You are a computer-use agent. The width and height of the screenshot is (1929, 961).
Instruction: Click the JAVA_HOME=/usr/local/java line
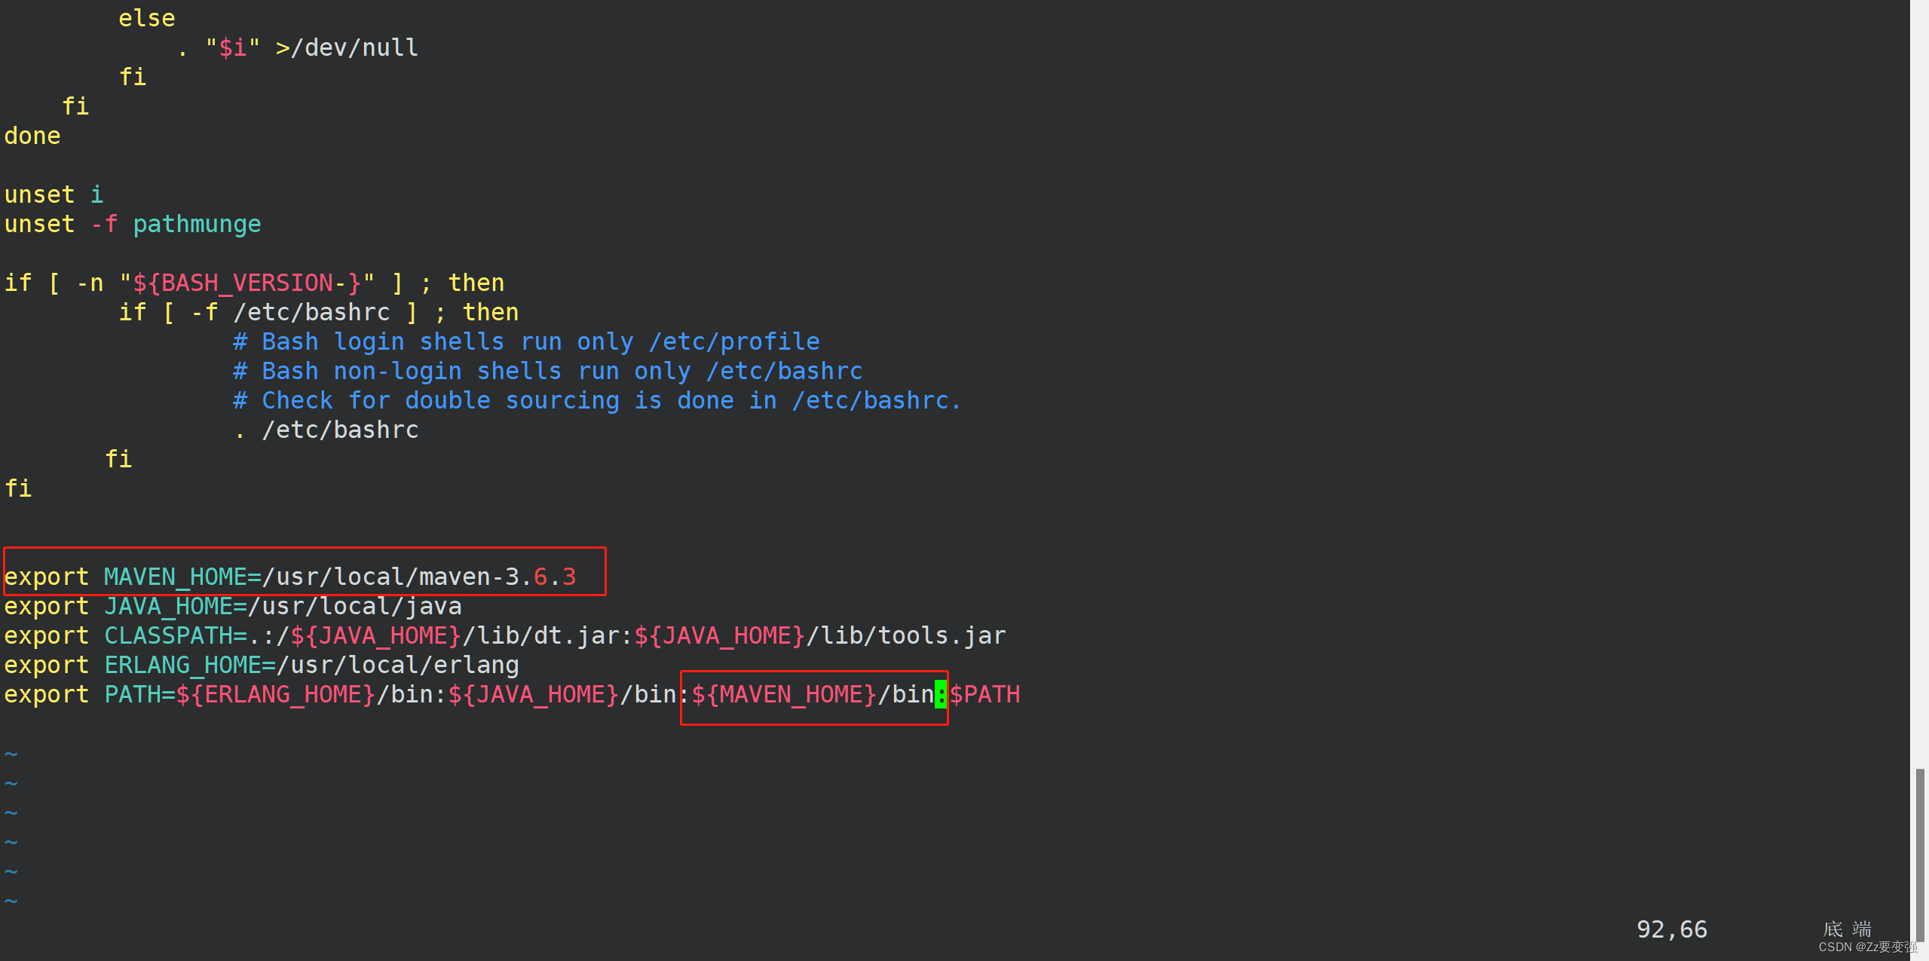[231, 605]
